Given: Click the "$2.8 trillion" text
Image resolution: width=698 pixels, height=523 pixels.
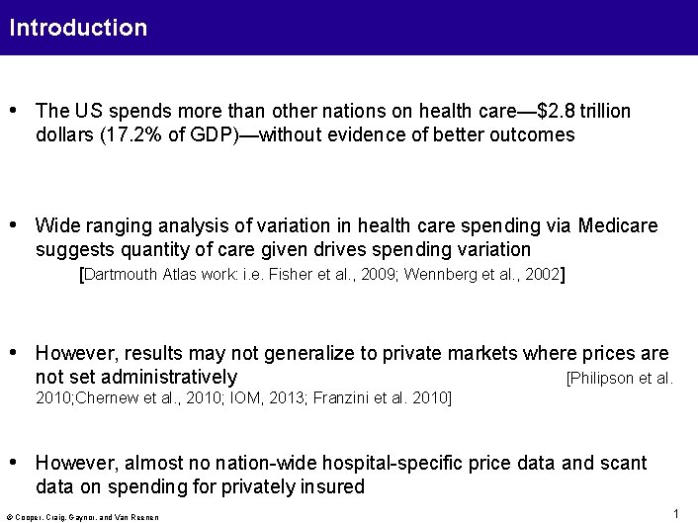Looking at the screenshot, I should (583, 111).
